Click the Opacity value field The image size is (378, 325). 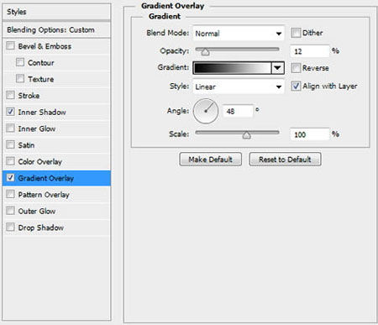pos(310,51)
